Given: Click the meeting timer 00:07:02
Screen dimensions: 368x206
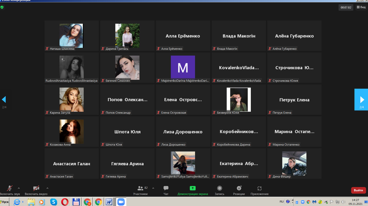Looking at the screenshot, I should [346, 8].
